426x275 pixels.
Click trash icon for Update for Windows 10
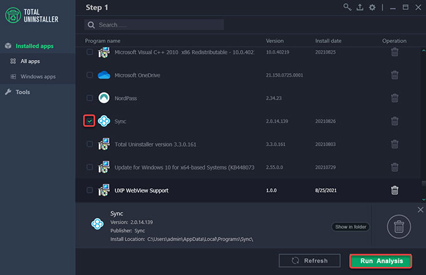click(395, 167)
